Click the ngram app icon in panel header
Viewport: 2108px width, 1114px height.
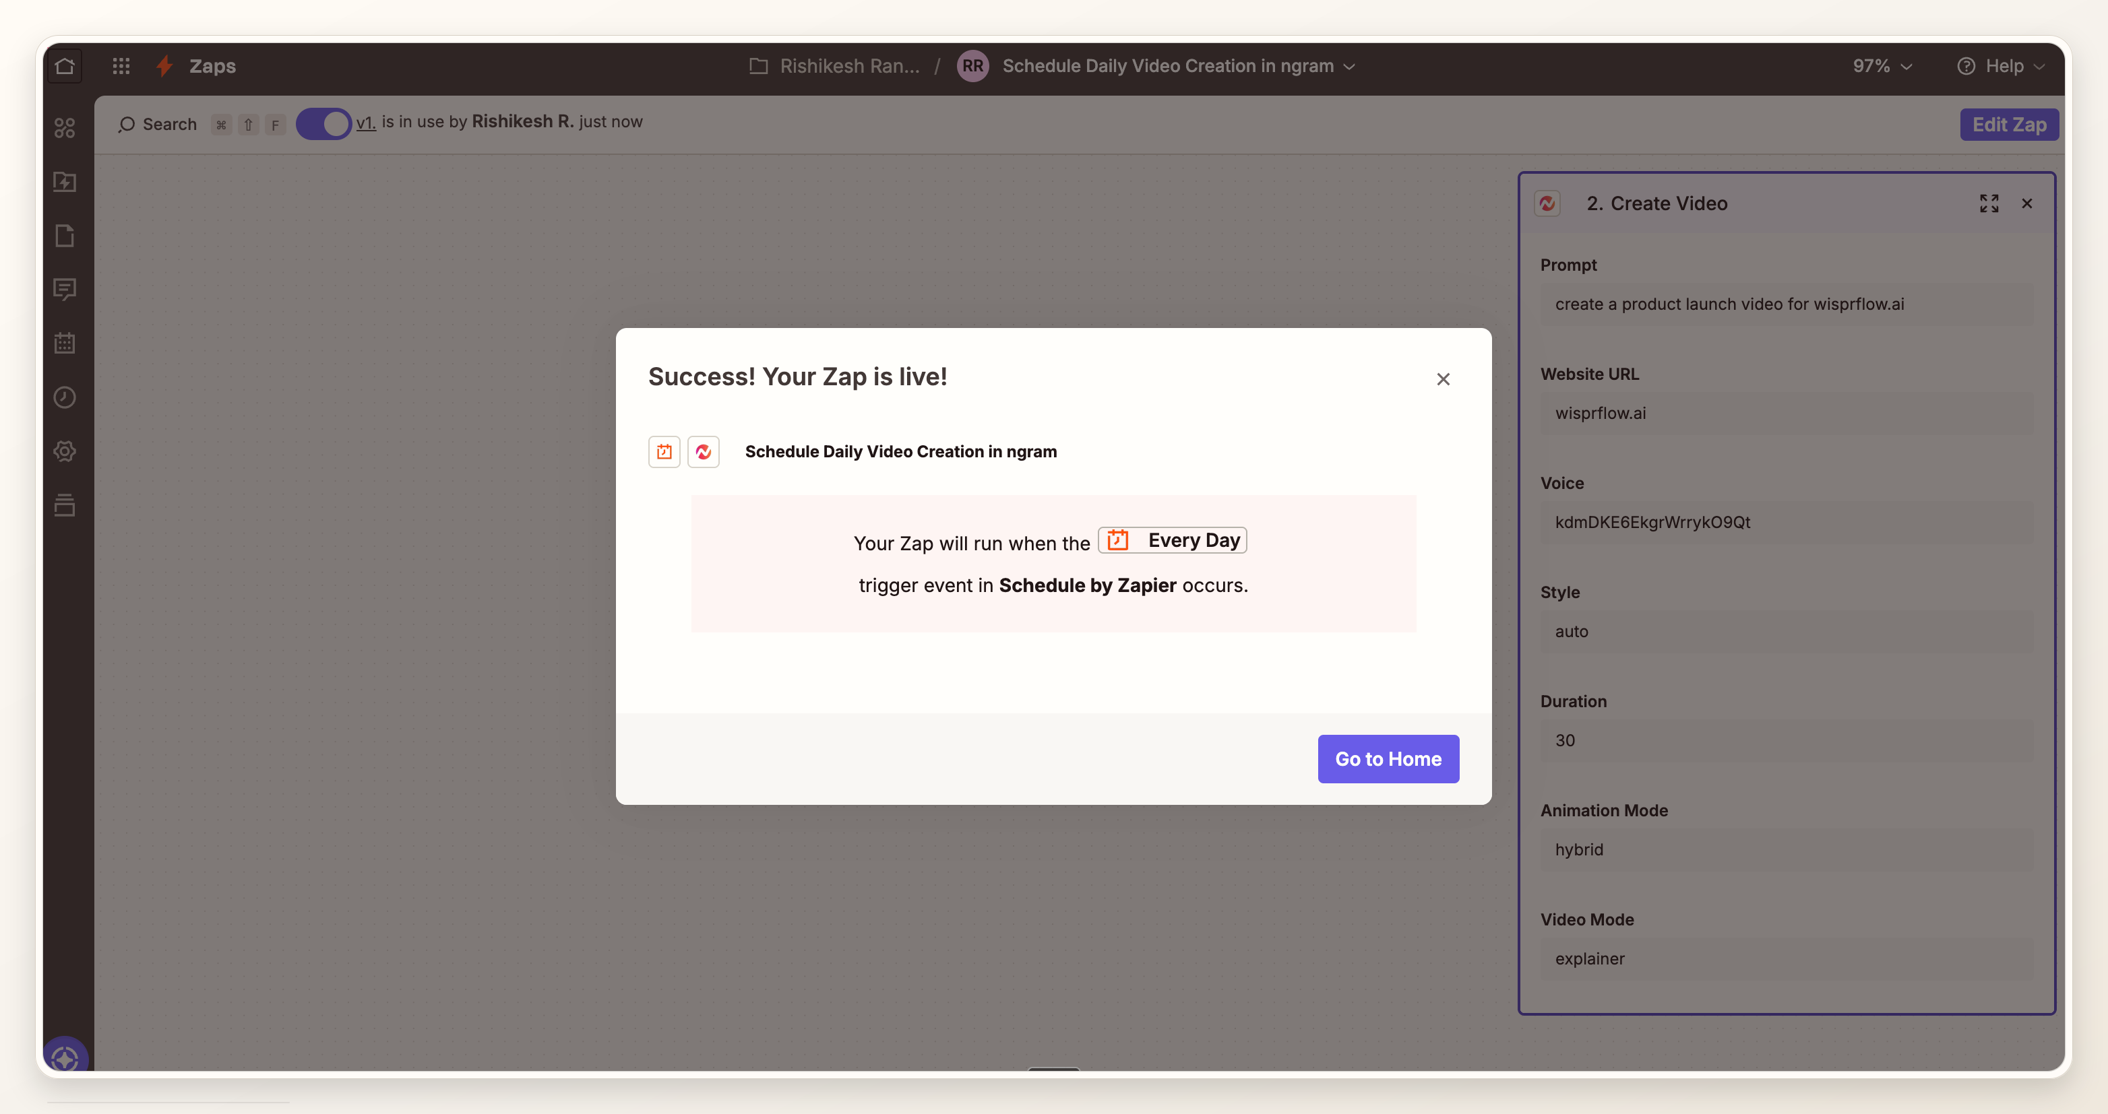(x=1547, y=203)
